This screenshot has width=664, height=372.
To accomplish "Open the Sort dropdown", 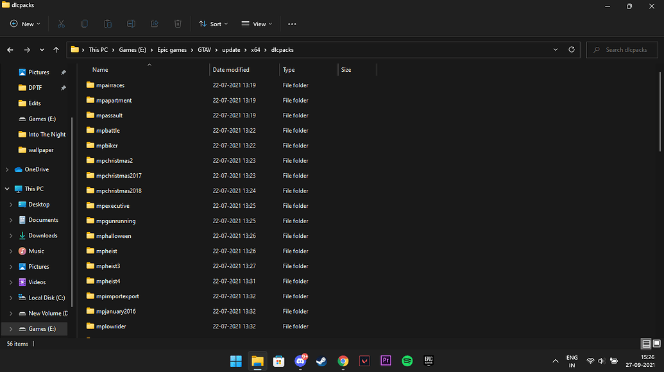I will tap(213, 24).
